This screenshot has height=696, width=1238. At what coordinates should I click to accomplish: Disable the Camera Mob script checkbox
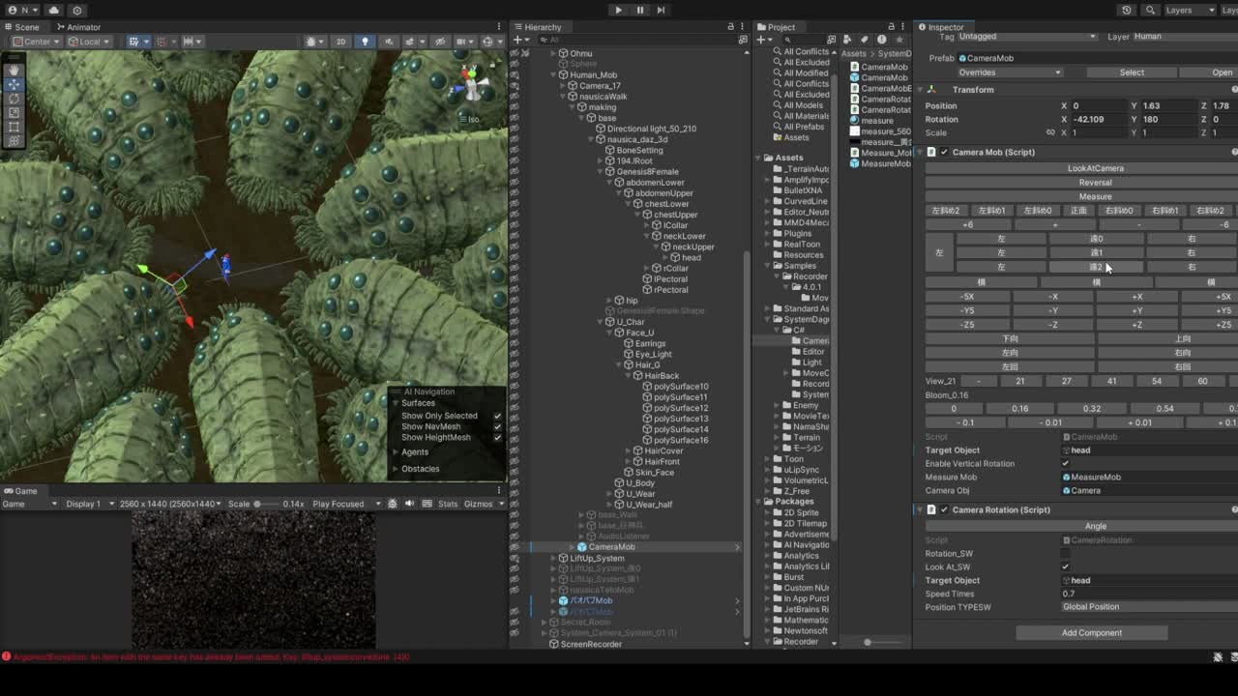944,152
